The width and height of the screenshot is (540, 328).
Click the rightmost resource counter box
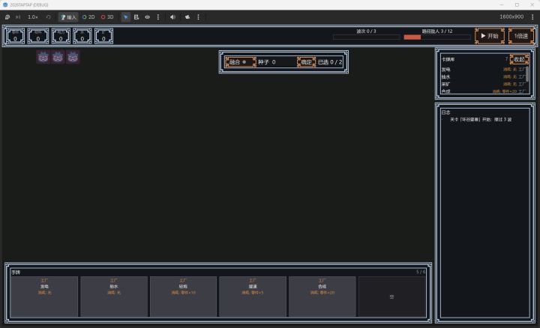pos(103,36)
